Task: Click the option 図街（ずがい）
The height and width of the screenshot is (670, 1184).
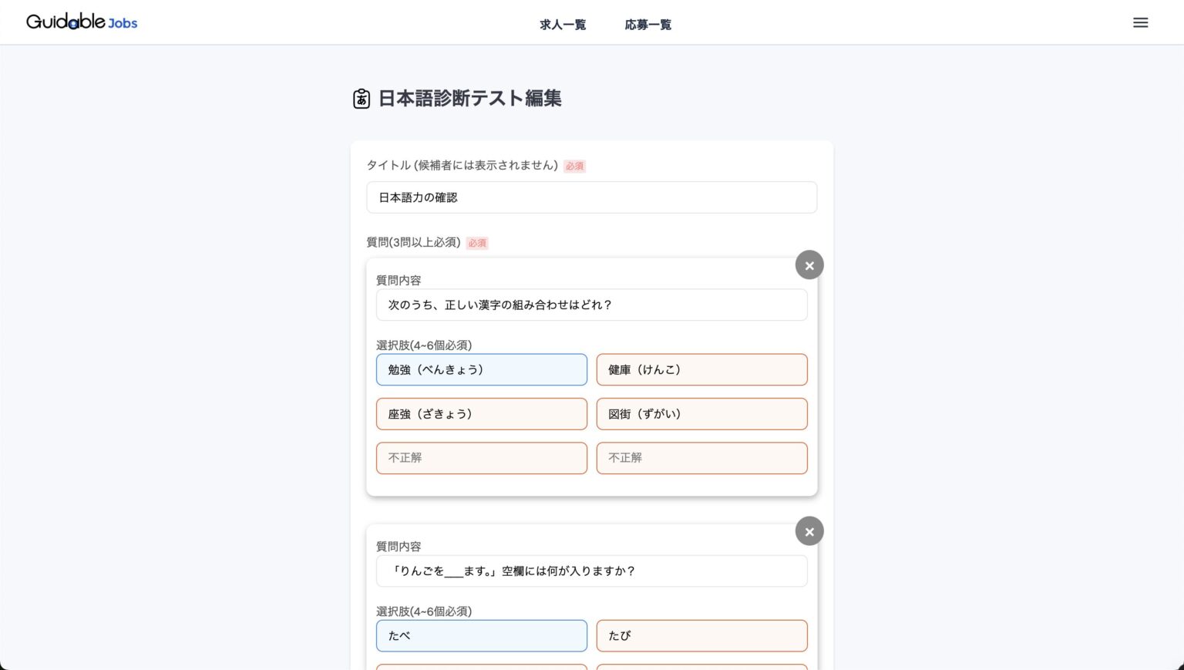Action: [x=701, y=414]
